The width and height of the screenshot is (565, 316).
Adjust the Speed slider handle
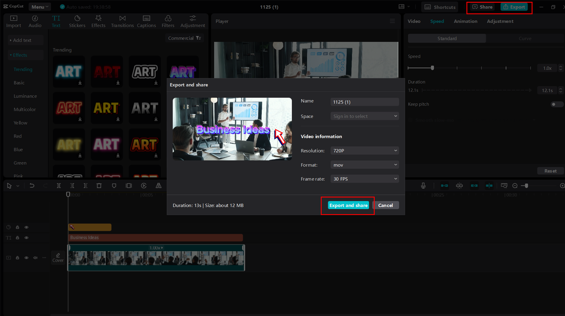pyautogui.click(x=432, y=68)
